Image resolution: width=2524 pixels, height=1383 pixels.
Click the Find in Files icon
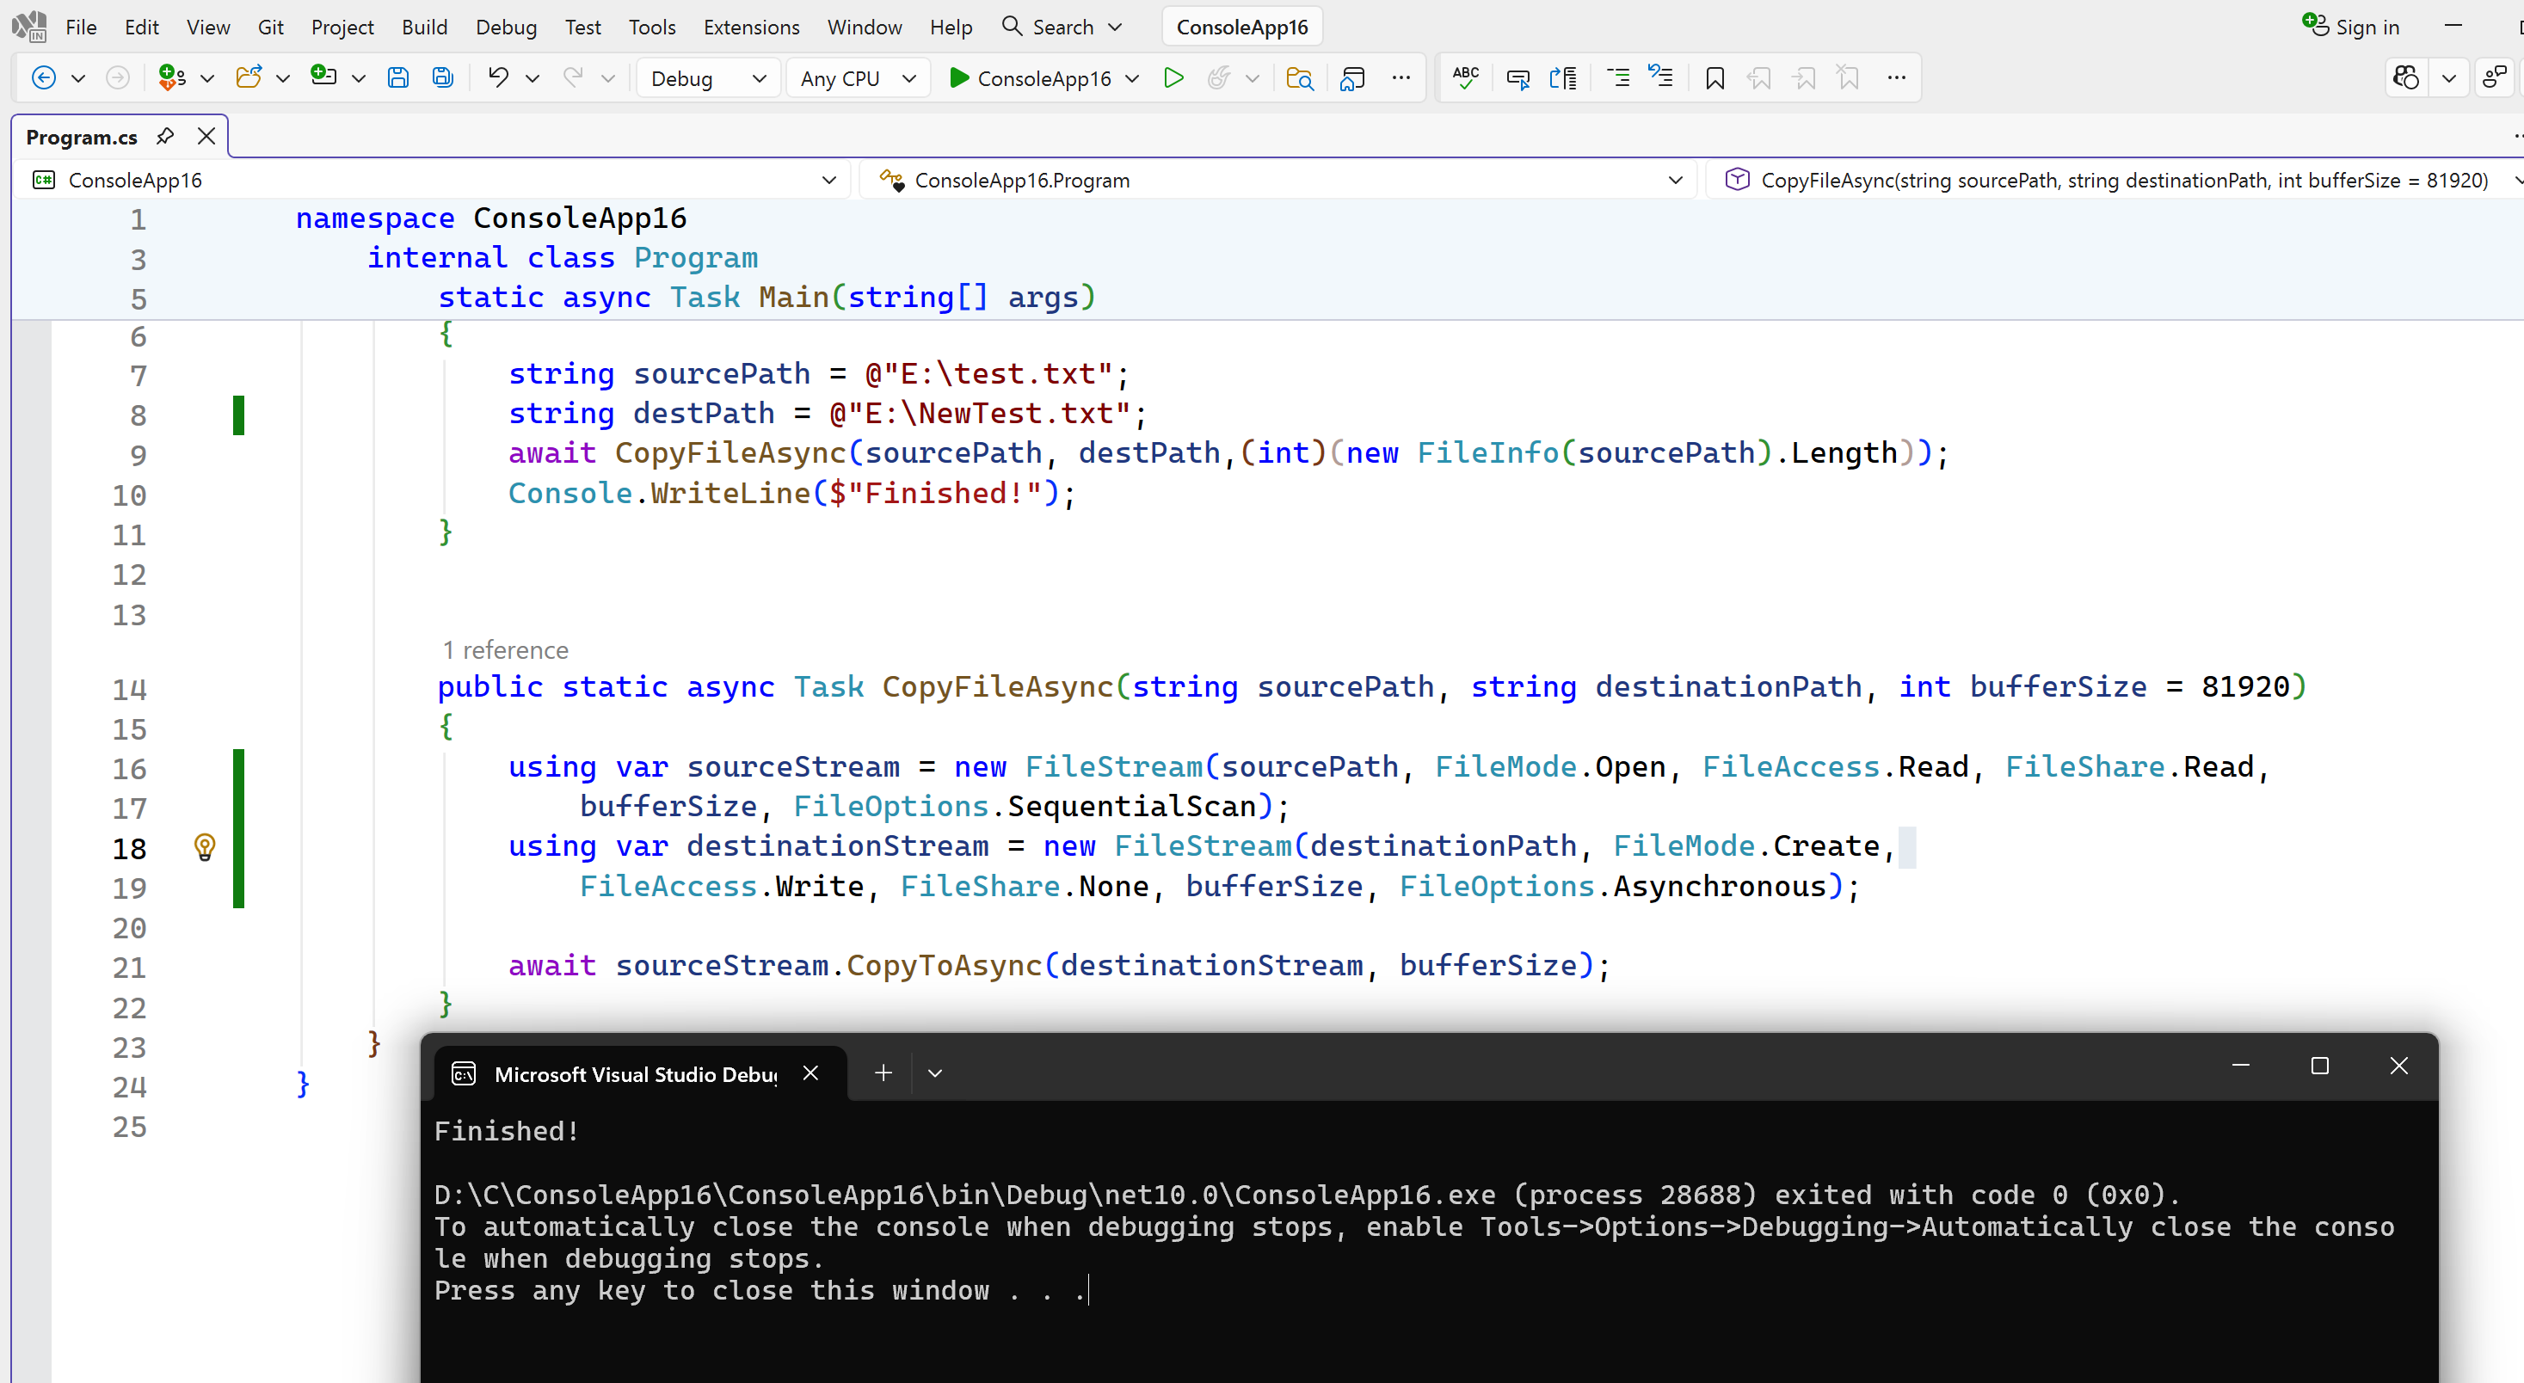point(1299,78)
